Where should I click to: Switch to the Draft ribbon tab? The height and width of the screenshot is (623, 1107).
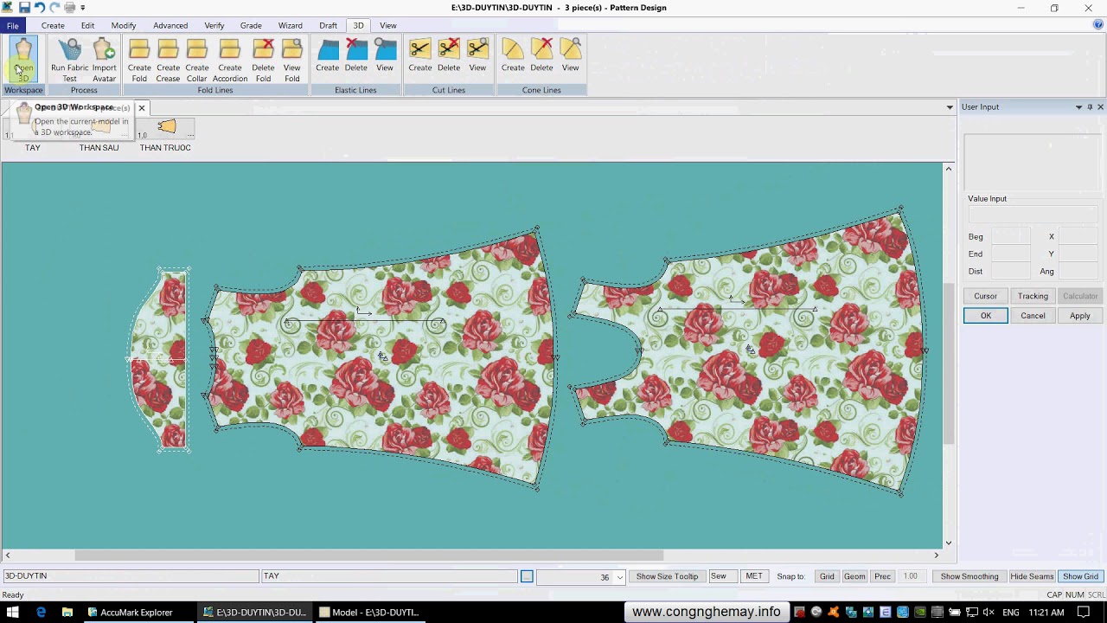pyautogui.click(x=328, y=25)
